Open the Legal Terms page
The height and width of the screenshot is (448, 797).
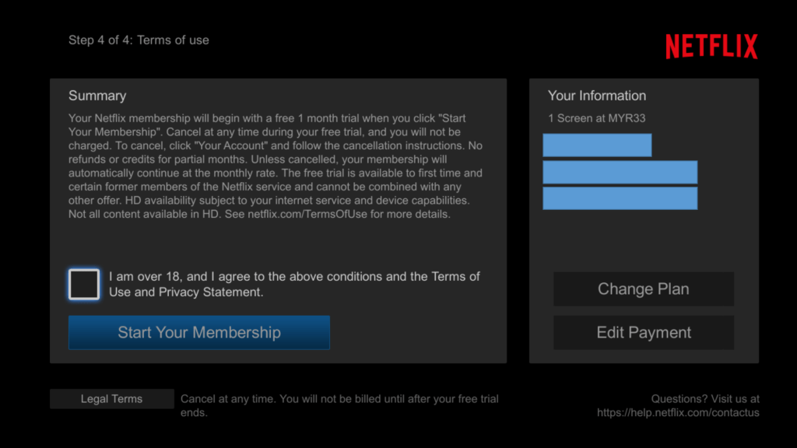111,398
